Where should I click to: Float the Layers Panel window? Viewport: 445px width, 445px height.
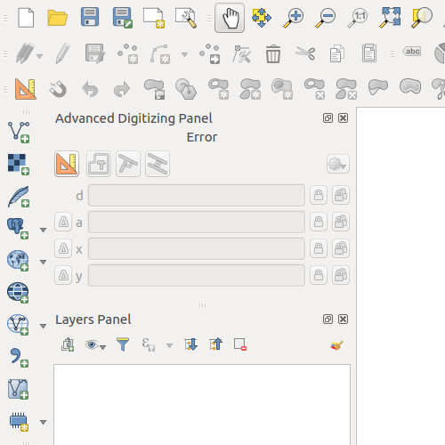[x=328, y=320]
